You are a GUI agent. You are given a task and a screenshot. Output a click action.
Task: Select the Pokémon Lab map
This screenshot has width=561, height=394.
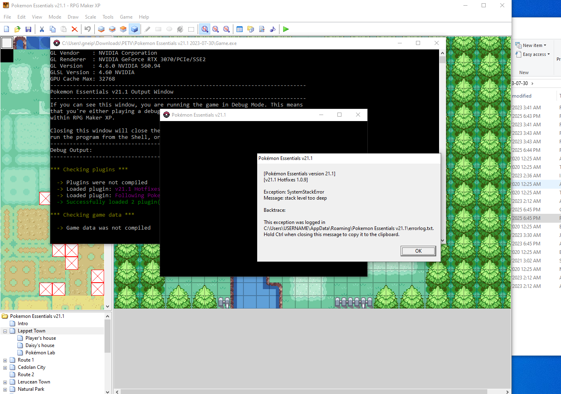pos(40,353)
